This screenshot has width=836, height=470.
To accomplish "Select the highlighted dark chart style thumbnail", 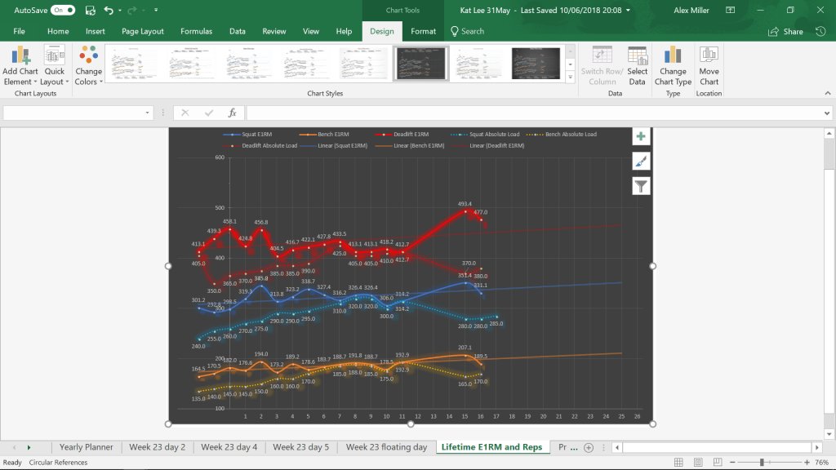I will click(x=421, y=64).
